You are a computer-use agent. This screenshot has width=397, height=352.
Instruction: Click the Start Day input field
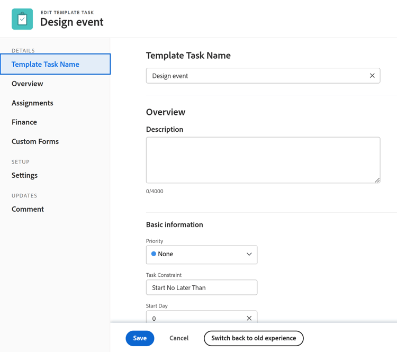[202, 317]
